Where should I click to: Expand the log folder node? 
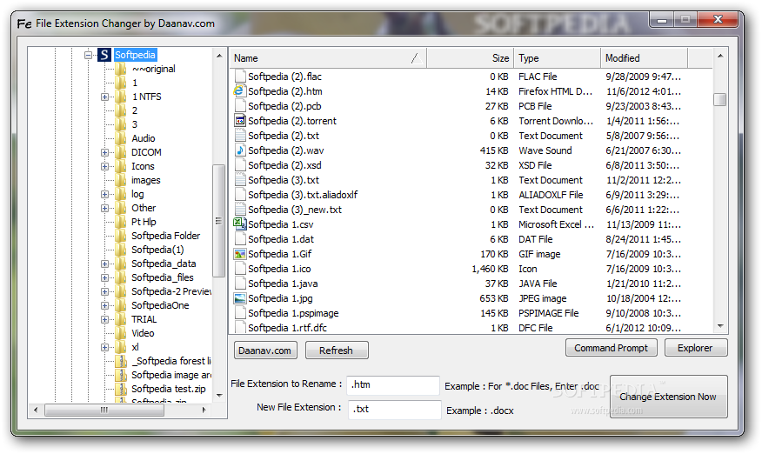point(104,195)
